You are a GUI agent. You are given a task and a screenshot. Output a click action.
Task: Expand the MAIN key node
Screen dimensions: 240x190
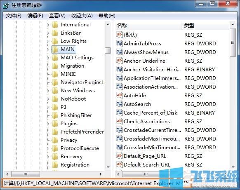tap(48, 49)
